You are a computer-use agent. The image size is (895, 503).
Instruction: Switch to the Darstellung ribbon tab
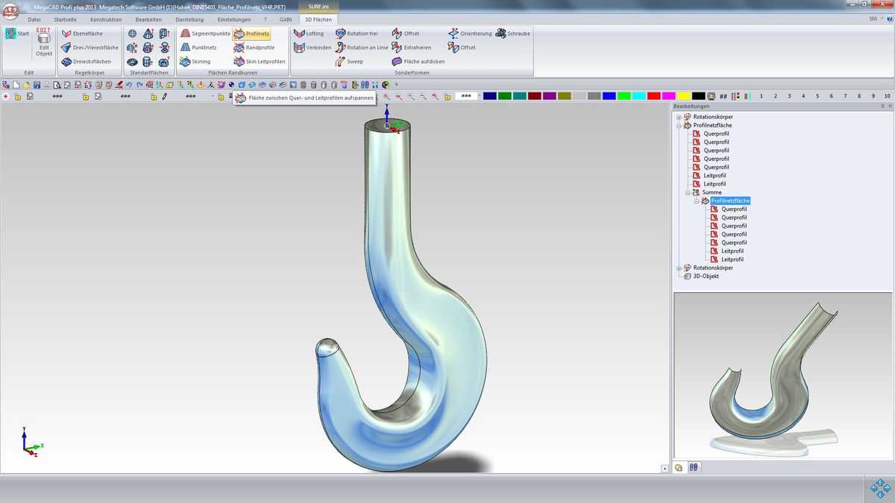[x=189, y=19]
